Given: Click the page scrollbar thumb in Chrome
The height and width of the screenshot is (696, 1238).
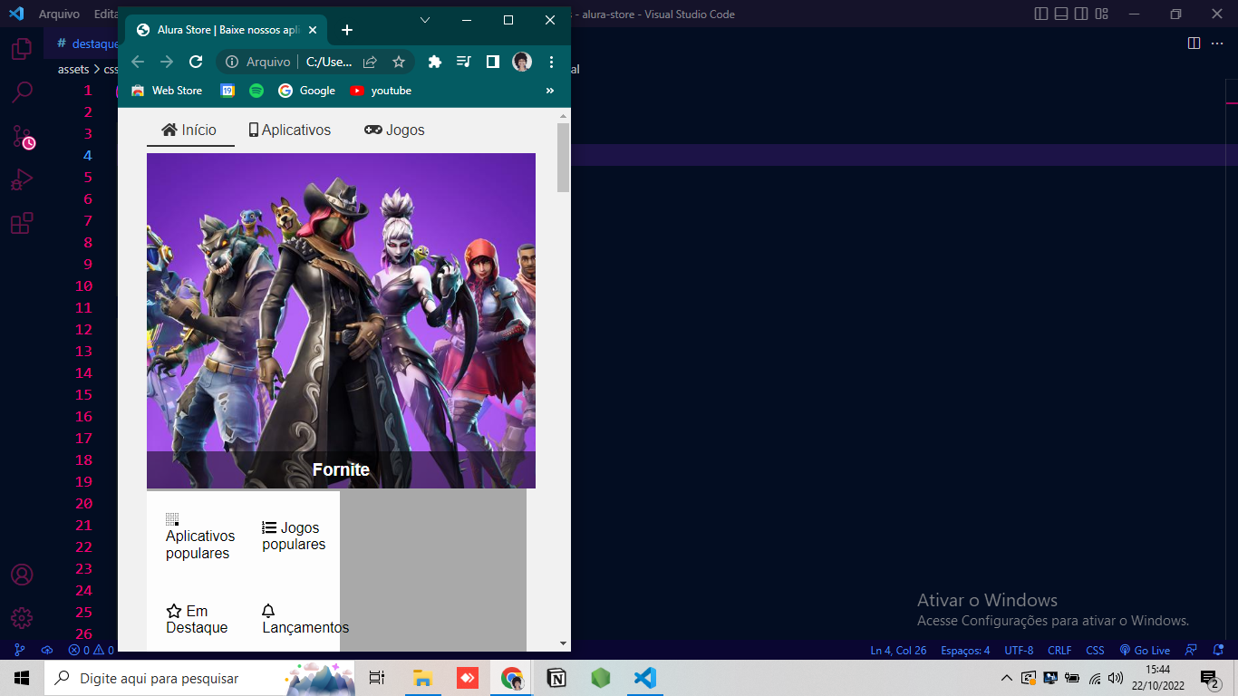Looking at the screenshot, I should coord(564,158).
